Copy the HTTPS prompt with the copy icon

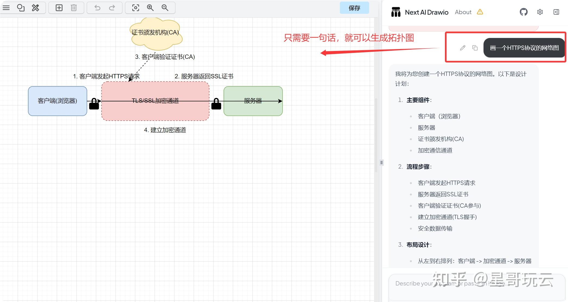(475, 48)
